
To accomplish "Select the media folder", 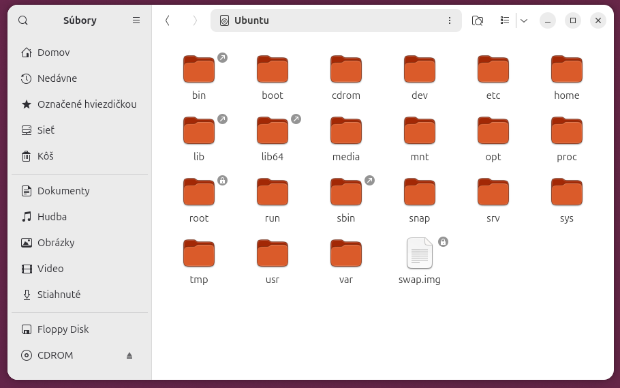I will (x=346, y=131).
